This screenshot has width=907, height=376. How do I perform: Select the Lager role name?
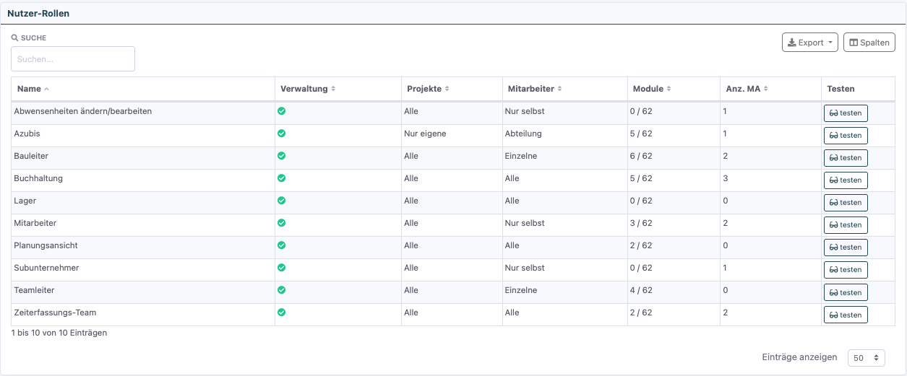25,201
